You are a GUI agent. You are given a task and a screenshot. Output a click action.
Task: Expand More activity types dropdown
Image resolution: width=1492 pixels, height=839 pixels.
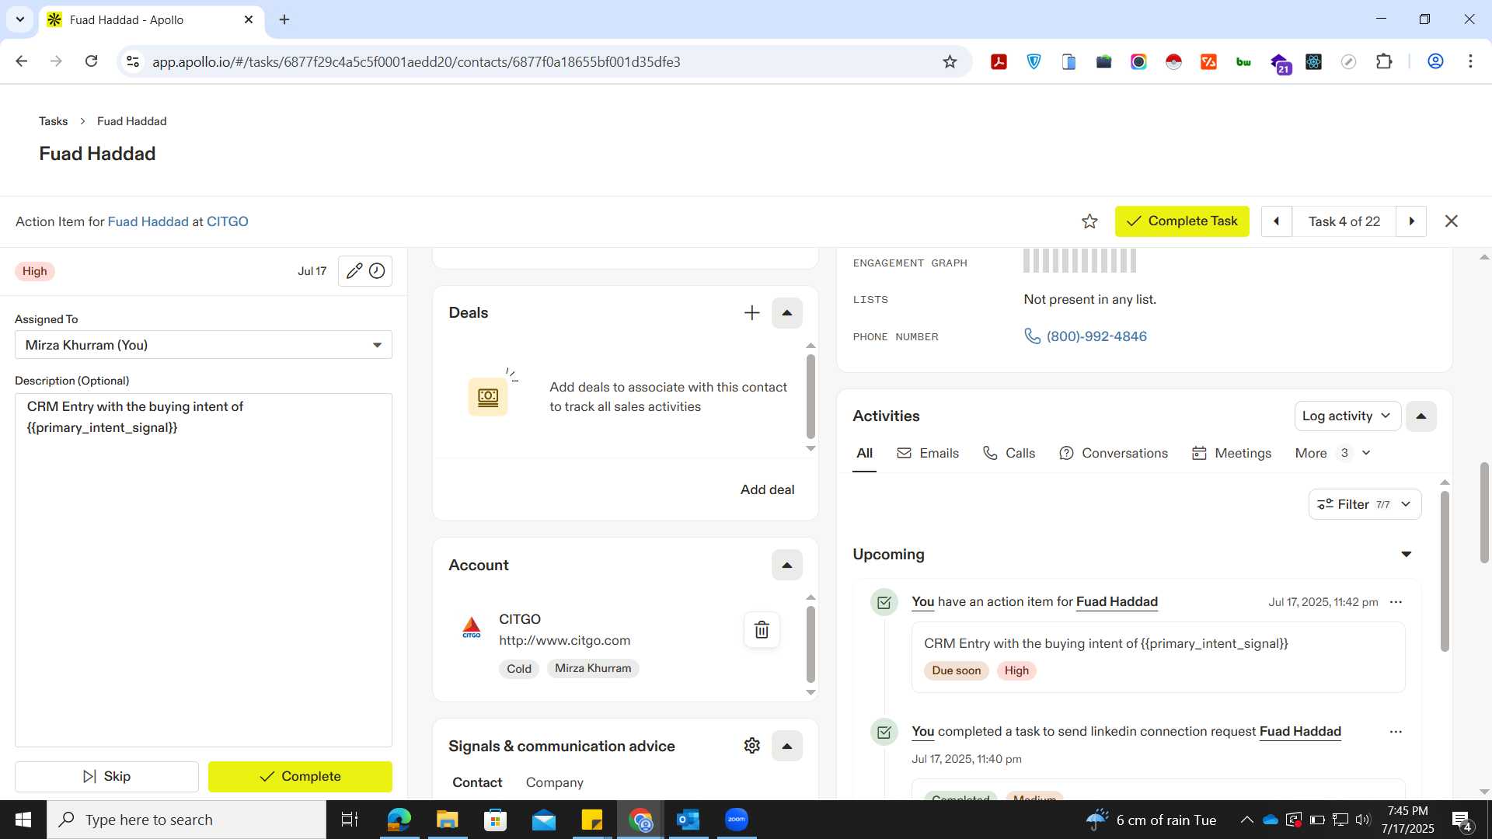coord(1332,453)
